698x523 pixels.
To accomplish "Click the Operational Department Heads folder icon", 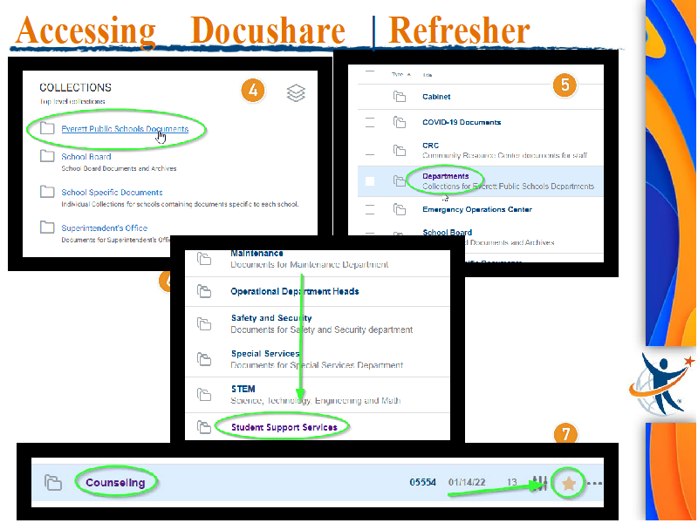I will point(204,291).
